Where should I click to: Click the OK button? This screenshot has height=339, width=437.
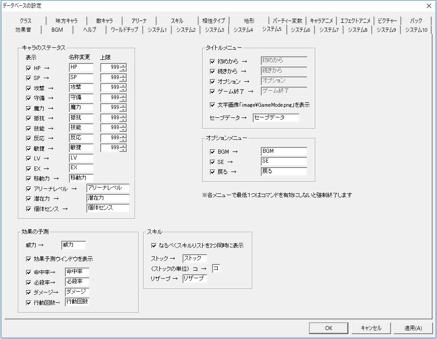click(x=329, y=328)
